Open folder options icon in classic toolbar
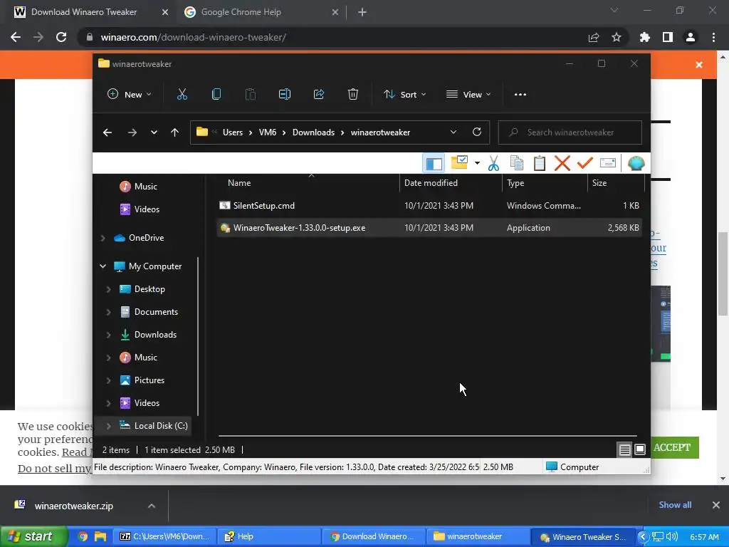The width and height of the screenshot is (729, 547). point(459,163)
